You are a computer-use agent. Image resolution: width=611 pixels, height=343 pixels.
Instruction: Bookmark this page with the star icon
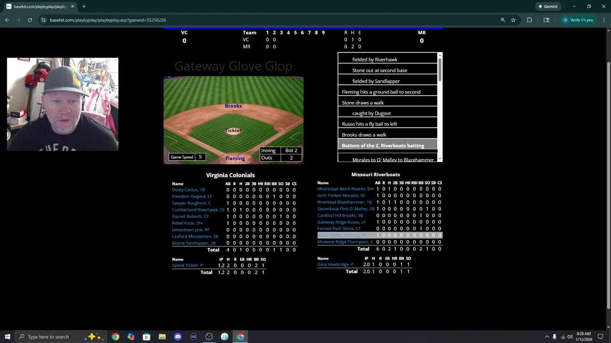pos(513,20)
